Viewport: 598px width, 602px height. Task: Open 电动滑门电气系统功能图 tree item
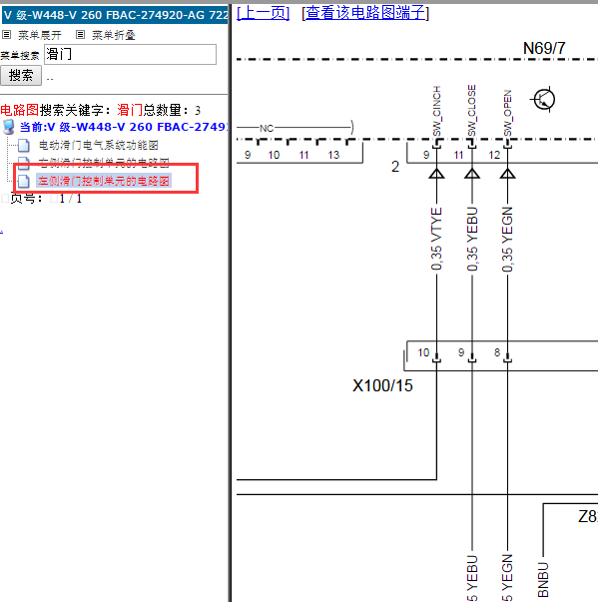(x=98, y=145)
